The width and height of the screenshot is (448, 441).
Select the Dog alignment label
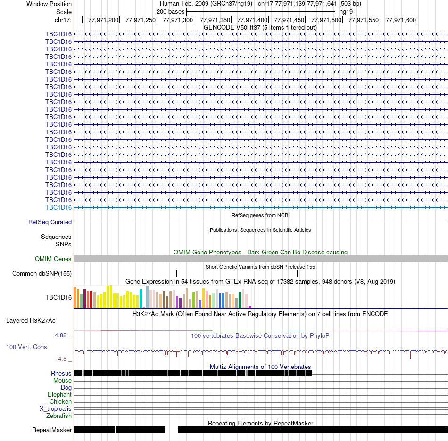click(66, 388)
